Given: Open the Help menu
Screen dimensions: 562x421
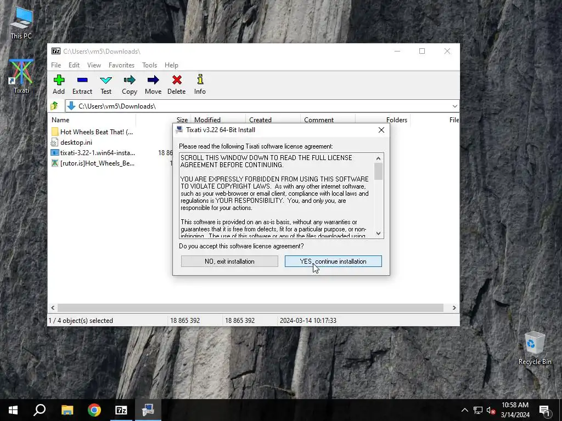Looking at the screenshot, I should 171,65.
